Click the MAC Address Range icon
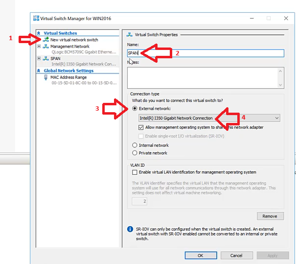Image resolution: width=296 pixels, height=264 pixels. pos(46,77)
